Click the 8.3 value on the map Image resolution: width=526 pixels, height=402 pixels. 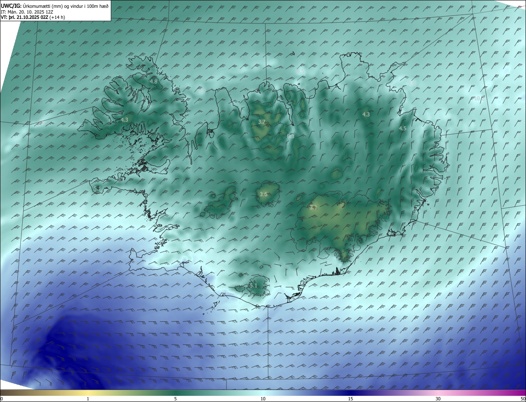point(291,136)
